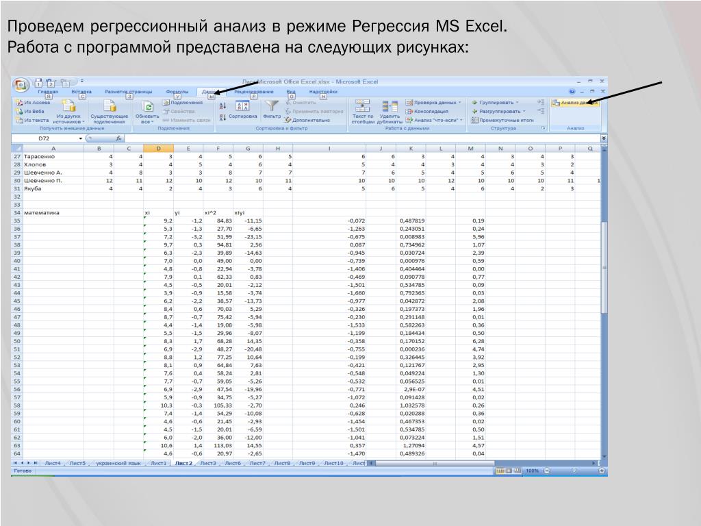The width and height of the screenshot is (701, 526).
Task: Open the Разметка страницы tab
Action: tap(128, 92)
